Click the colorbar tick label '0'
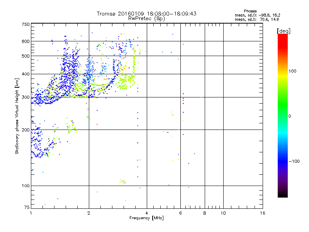The height and width of the screenshot is (232, 309). coord(289,116)
